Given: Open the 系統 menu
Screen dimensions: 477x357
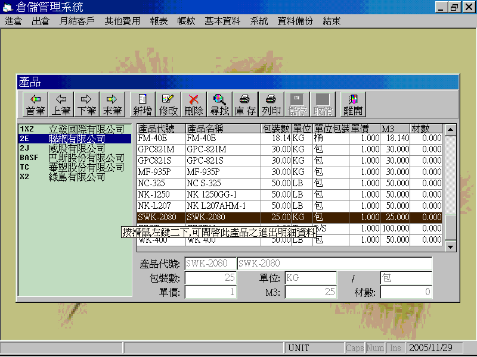Looking at the screenshot, I should [x=259, y=21].
